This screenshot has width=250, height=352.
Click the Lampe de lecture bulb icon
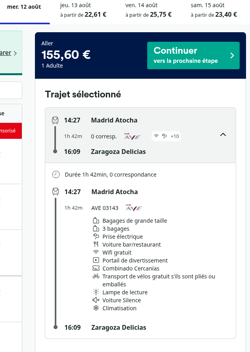point(96,292)
